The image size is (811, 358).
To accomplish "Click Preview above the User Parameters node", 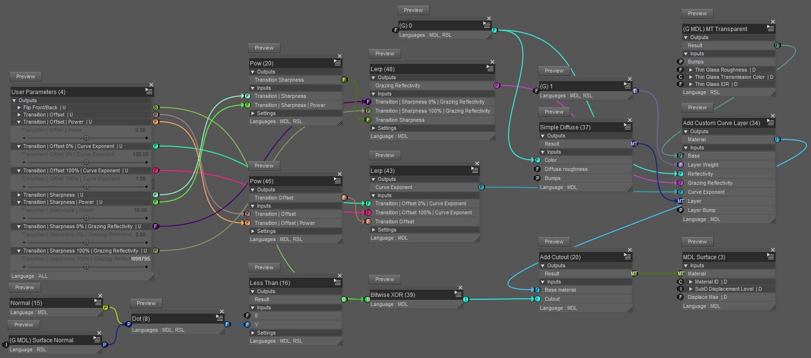I will click(x=26, y=76).
